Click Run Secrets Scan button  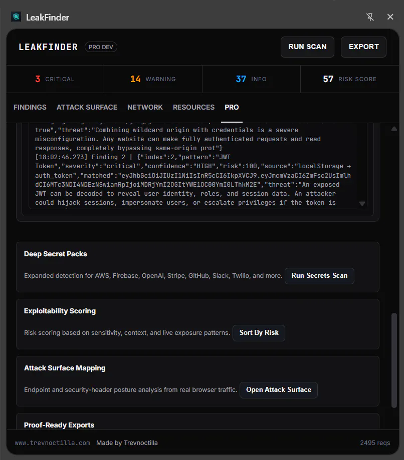pyautogui.click(x=319, y=276)
